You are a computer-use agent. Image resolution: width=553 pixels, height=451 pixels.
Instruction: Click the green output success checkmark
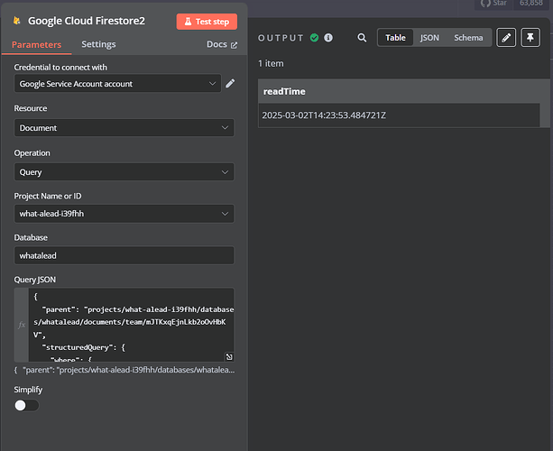point(315,38)
